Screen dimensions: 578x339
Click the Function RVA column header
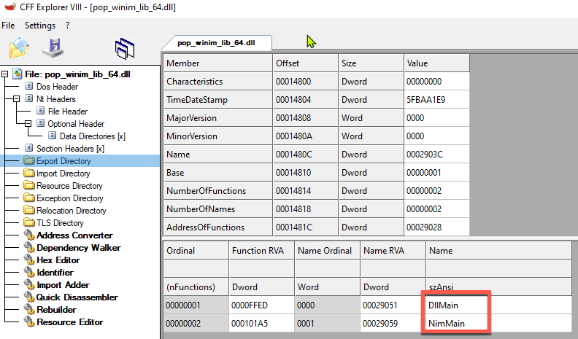tap(261, 251)
